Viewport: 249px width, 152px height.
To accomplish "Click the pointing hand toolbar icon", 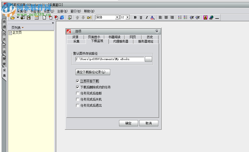I will tap(89, 17).
